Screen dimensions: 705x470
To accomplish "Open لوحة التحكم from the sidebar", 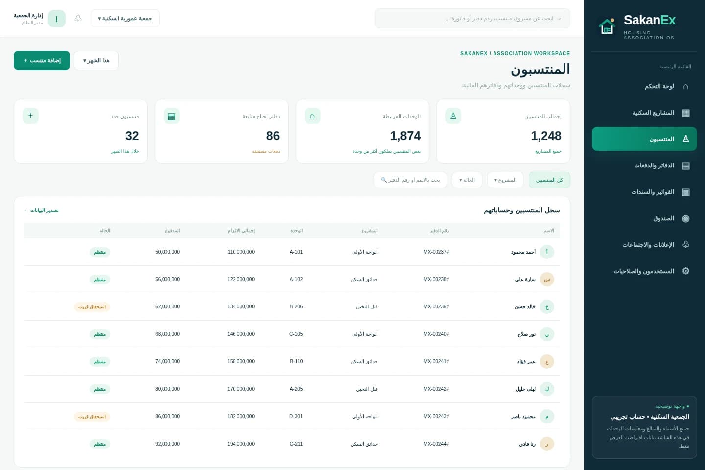I will tap(644, 86).
